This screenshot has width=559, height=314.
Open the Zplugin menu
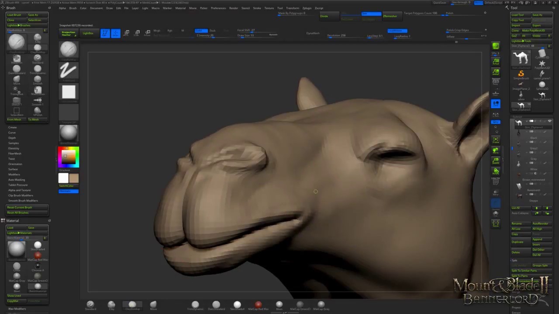[x=307, y=8]
